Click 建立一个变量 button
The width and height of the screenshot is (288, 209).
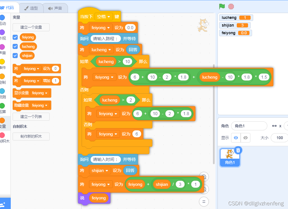coord(31,27)
